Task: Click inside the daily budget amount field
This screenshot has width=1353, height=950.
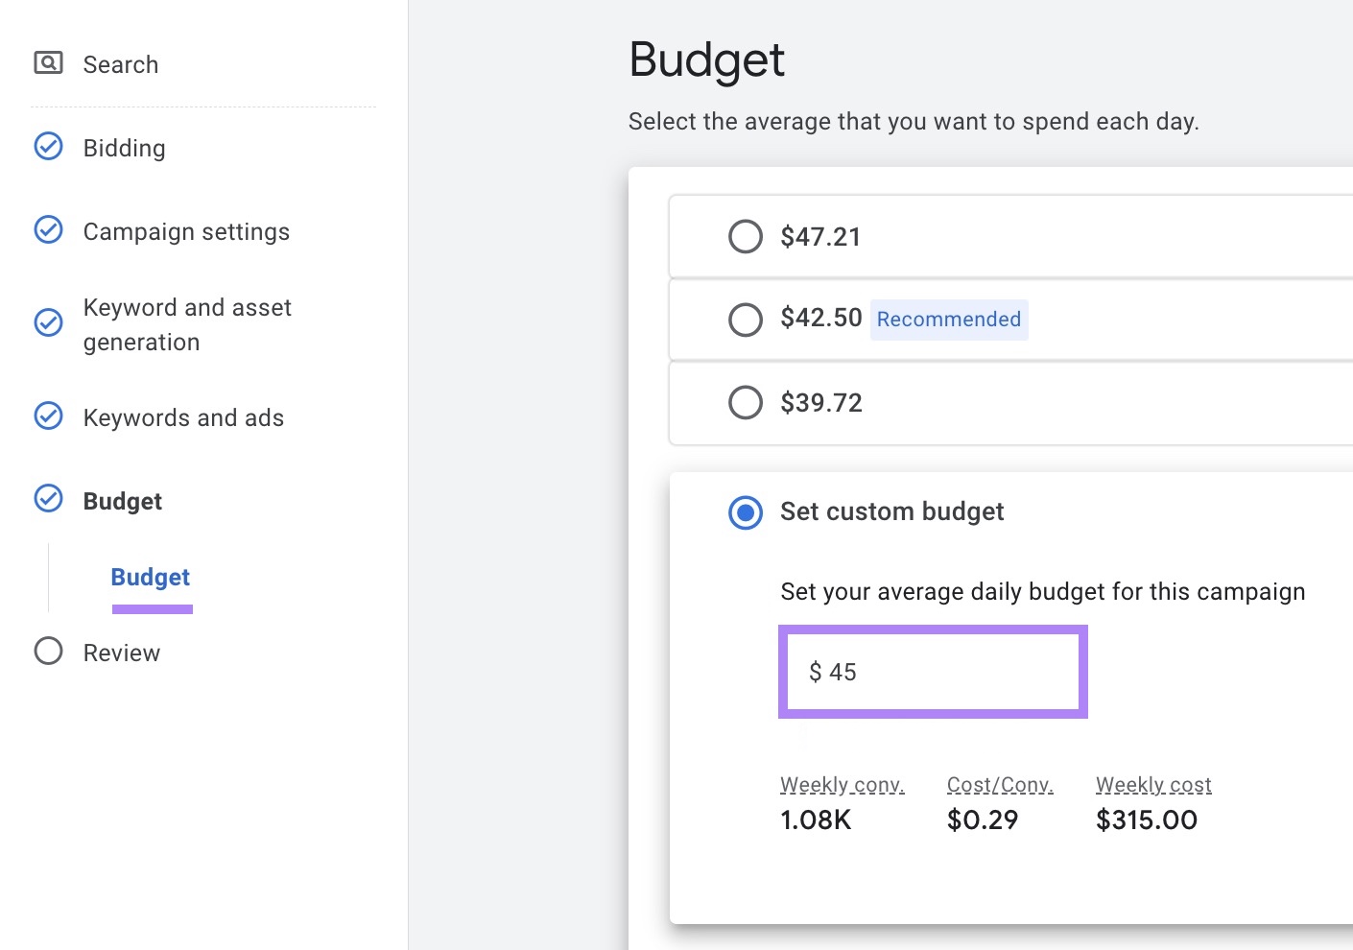Action: (x=932, y=672)
